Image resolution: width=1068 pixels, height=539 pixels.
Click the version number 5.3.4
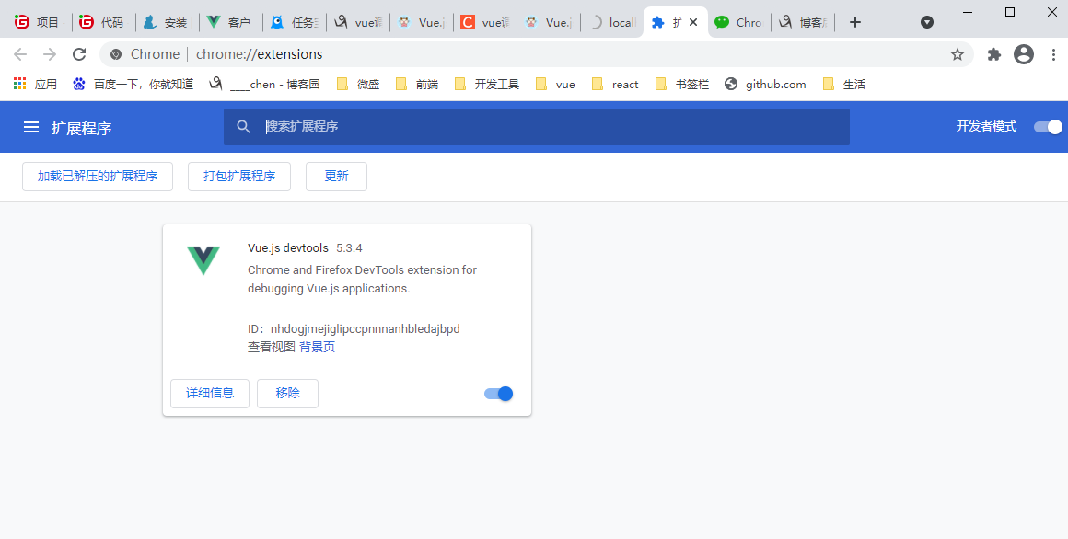point(350,247)
